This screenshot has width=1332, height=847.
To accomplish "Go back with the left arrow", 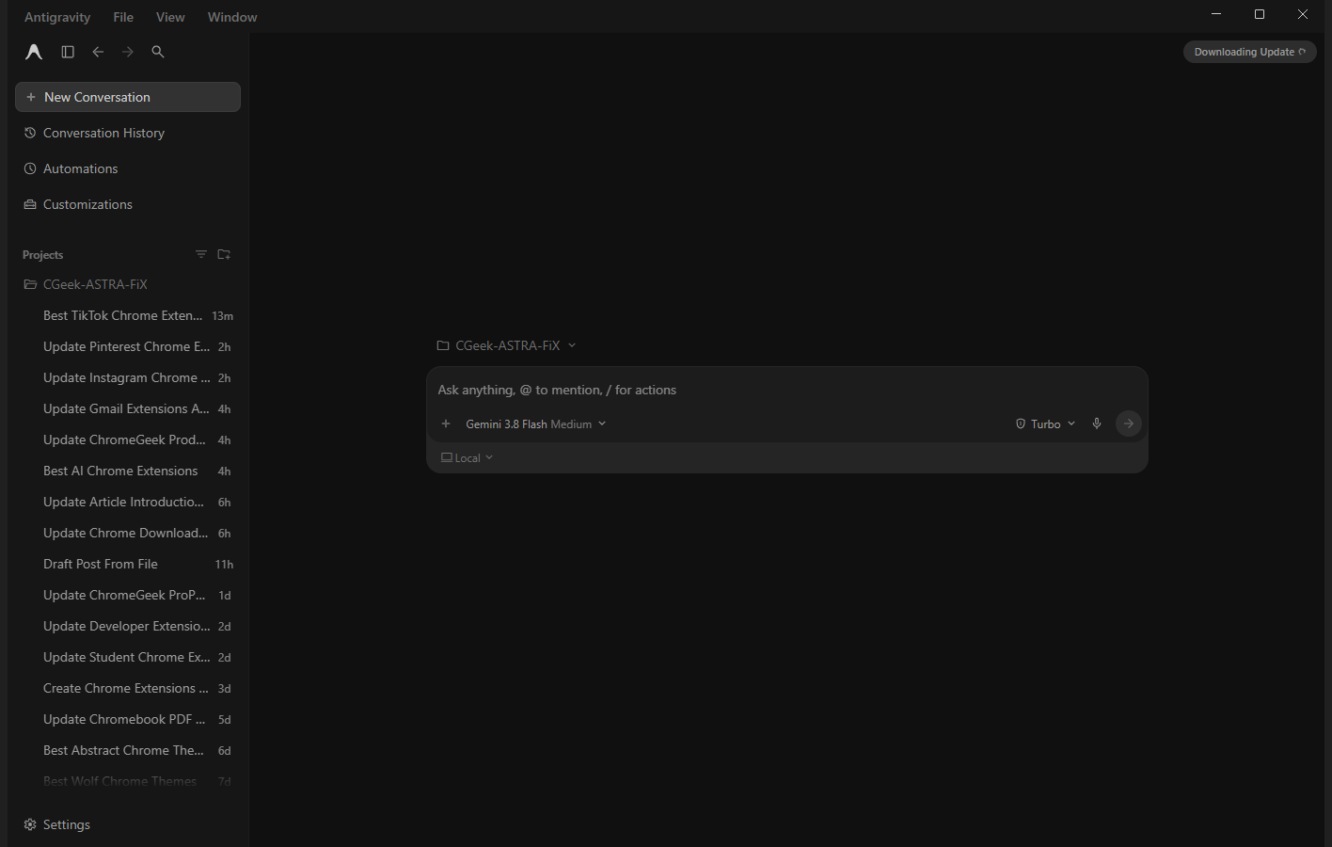I will point(98,52).
